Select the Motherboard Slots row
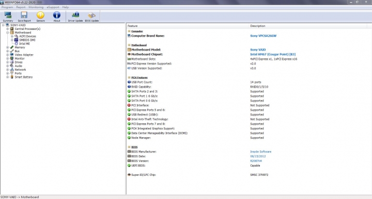This screenshot has width=372, height=199. pyautogui.click(x=249, y=59)
